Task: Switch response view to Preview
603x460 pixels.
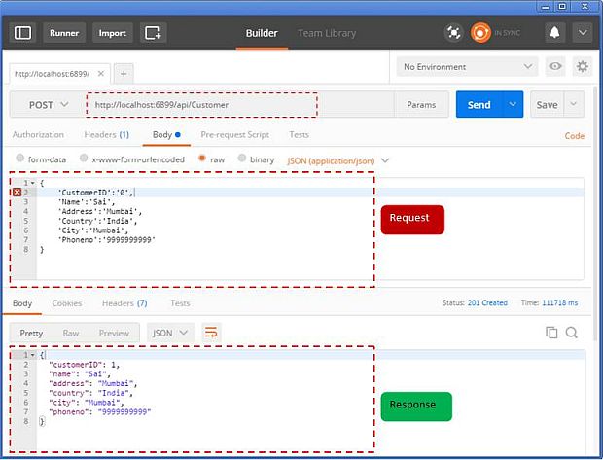Action: click(114, 333)
